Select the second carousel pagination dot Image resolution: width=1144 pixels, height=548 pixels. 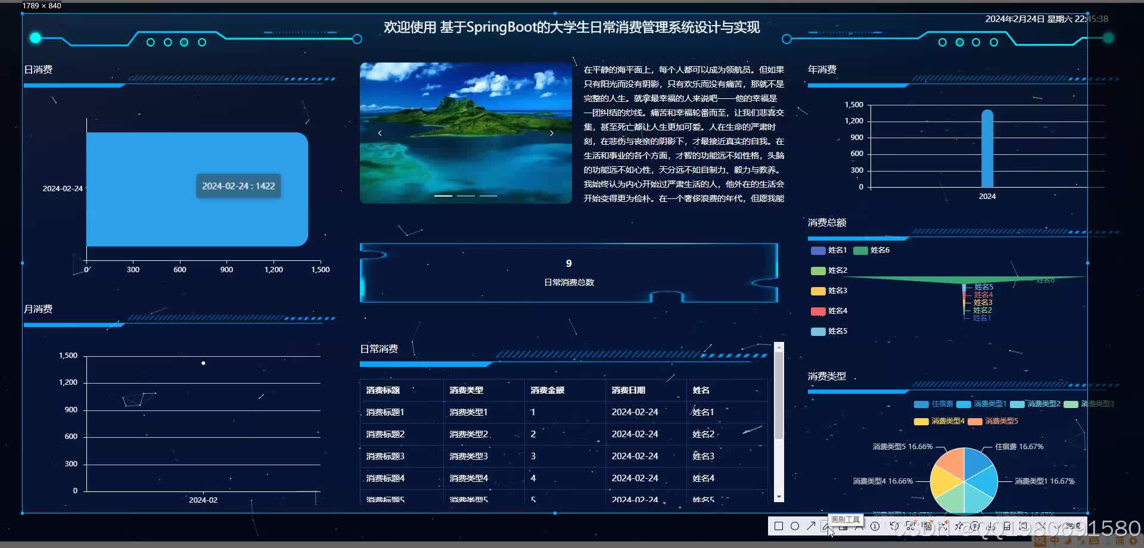pyautogui.click(x=466, y=195)
